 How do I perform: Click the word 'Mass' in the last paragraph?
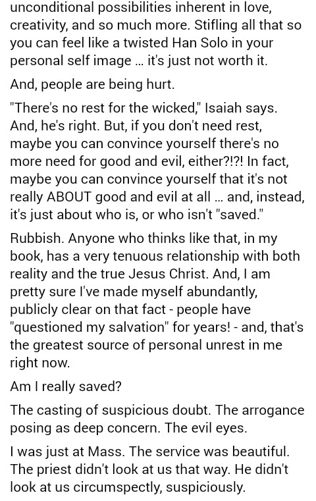pos(105,452)
